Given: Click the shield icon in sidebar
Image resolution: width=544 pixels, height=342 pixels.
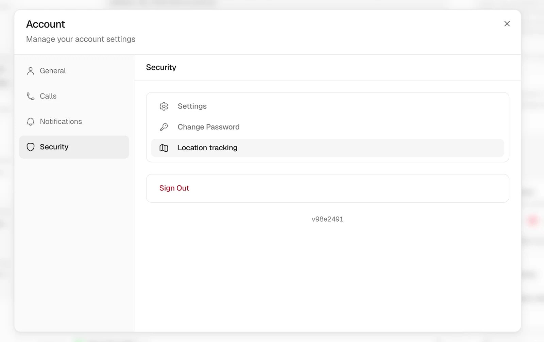Looking at the screenshot, I should pos(31,147).
